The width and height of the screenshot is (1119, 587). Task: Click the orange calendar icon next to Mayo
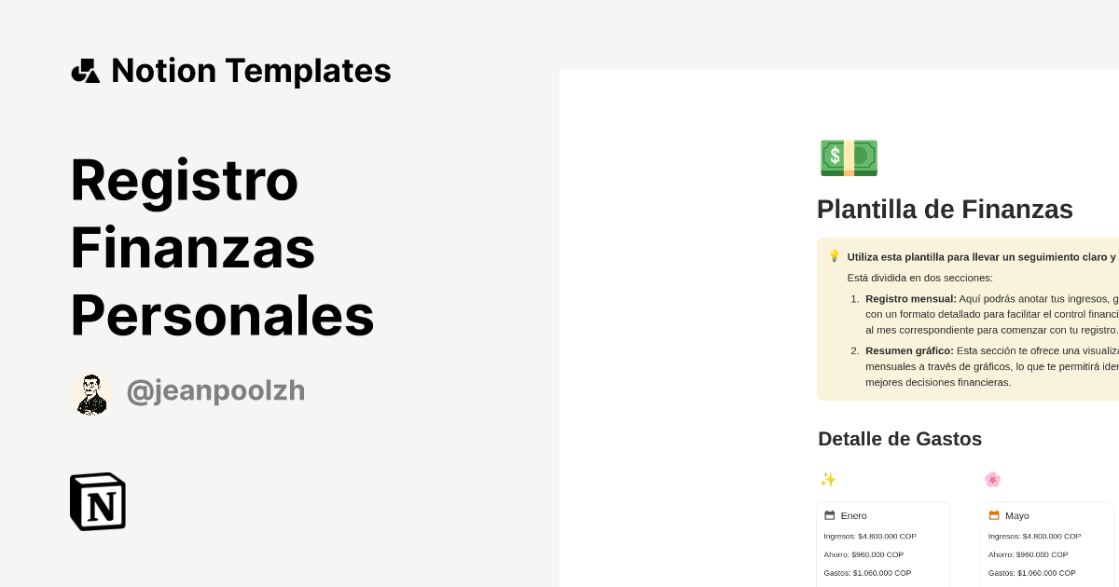(994, 515)
